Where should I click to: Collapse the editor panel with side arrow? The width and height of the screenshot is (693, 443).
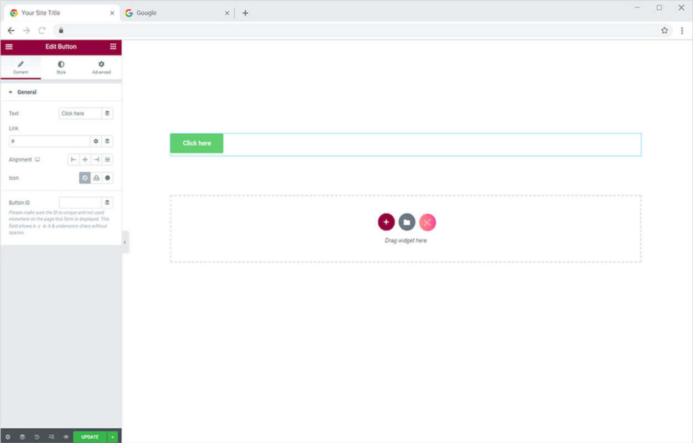(x=125, y=242)
